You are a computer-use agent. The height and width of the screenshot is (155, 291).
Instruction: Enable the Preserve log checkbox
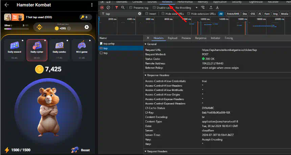point(131,8)
